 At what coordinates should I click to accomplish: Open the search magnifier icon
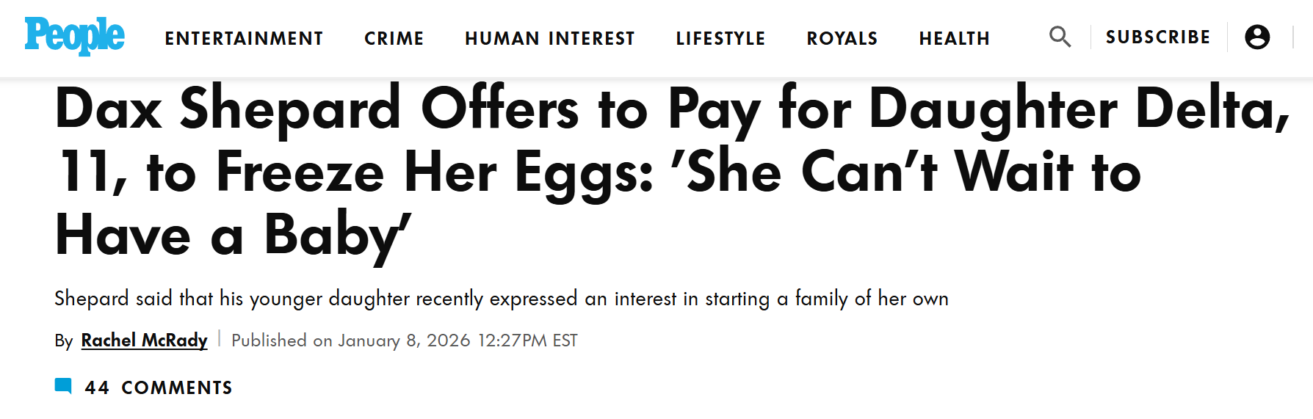pyautogui.click(x=1060, y=37)
